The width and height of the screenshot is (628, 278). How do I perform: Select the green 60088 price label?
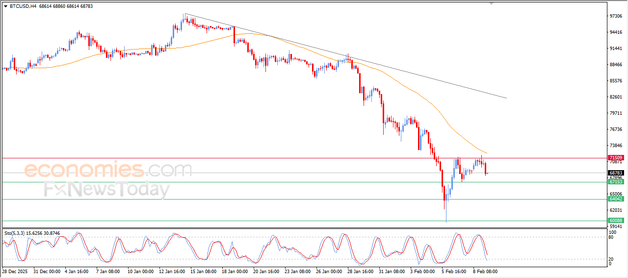[616, 221]
